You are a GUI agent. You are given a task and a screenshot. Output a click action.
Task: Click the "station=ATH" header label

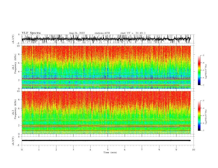tap(102, 33)
